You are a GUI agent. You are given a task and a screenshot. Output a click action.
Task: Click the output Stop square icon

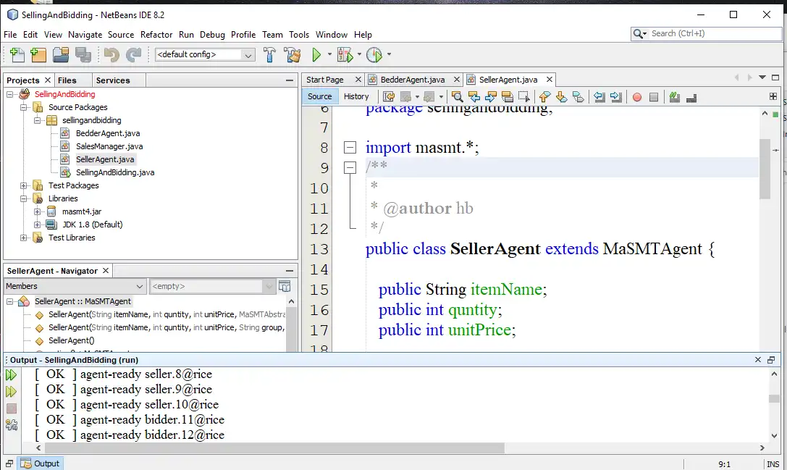12,408
